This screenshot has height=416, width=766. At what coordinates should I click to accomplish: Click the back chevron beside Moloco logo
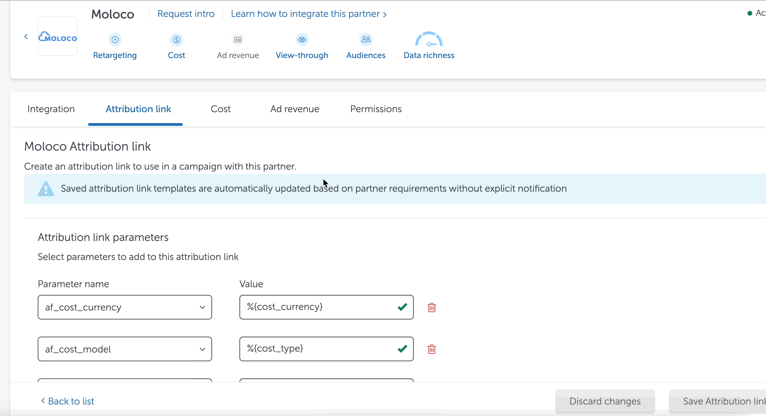point(26,37)
